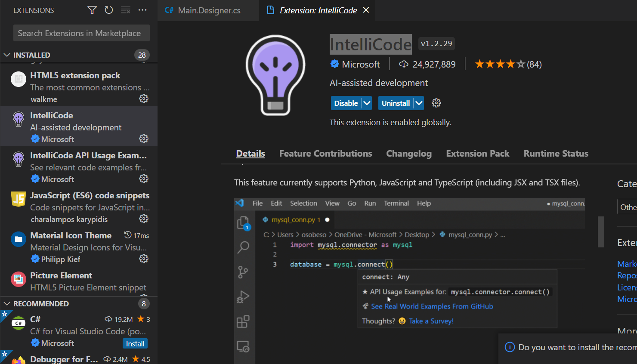Click the Uninstall button

[396, 103]
